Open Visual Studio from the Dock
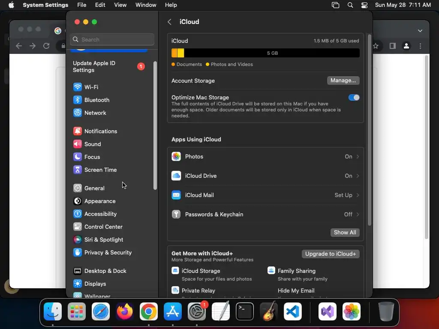Viewport: 439px width, 329px height. tap(328, 311)
